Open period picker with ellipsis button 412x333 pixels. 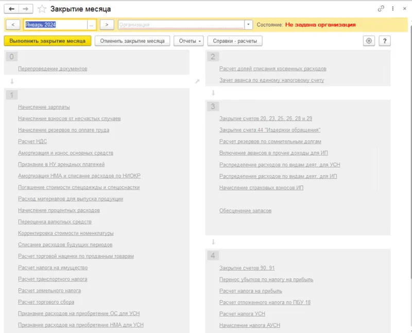92,25
